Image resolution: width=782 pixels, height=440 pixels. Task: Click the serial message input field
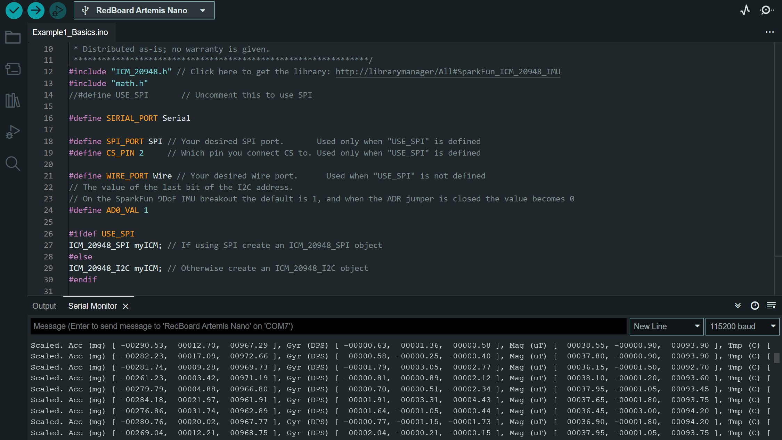point(328,326)
